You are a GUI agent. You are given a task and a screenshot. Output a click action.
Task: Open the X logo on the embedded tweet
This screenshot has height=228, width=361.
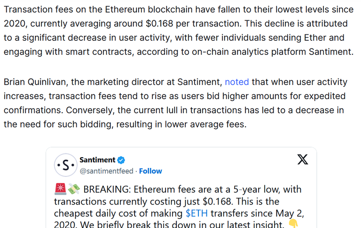(x=303, y=160)
